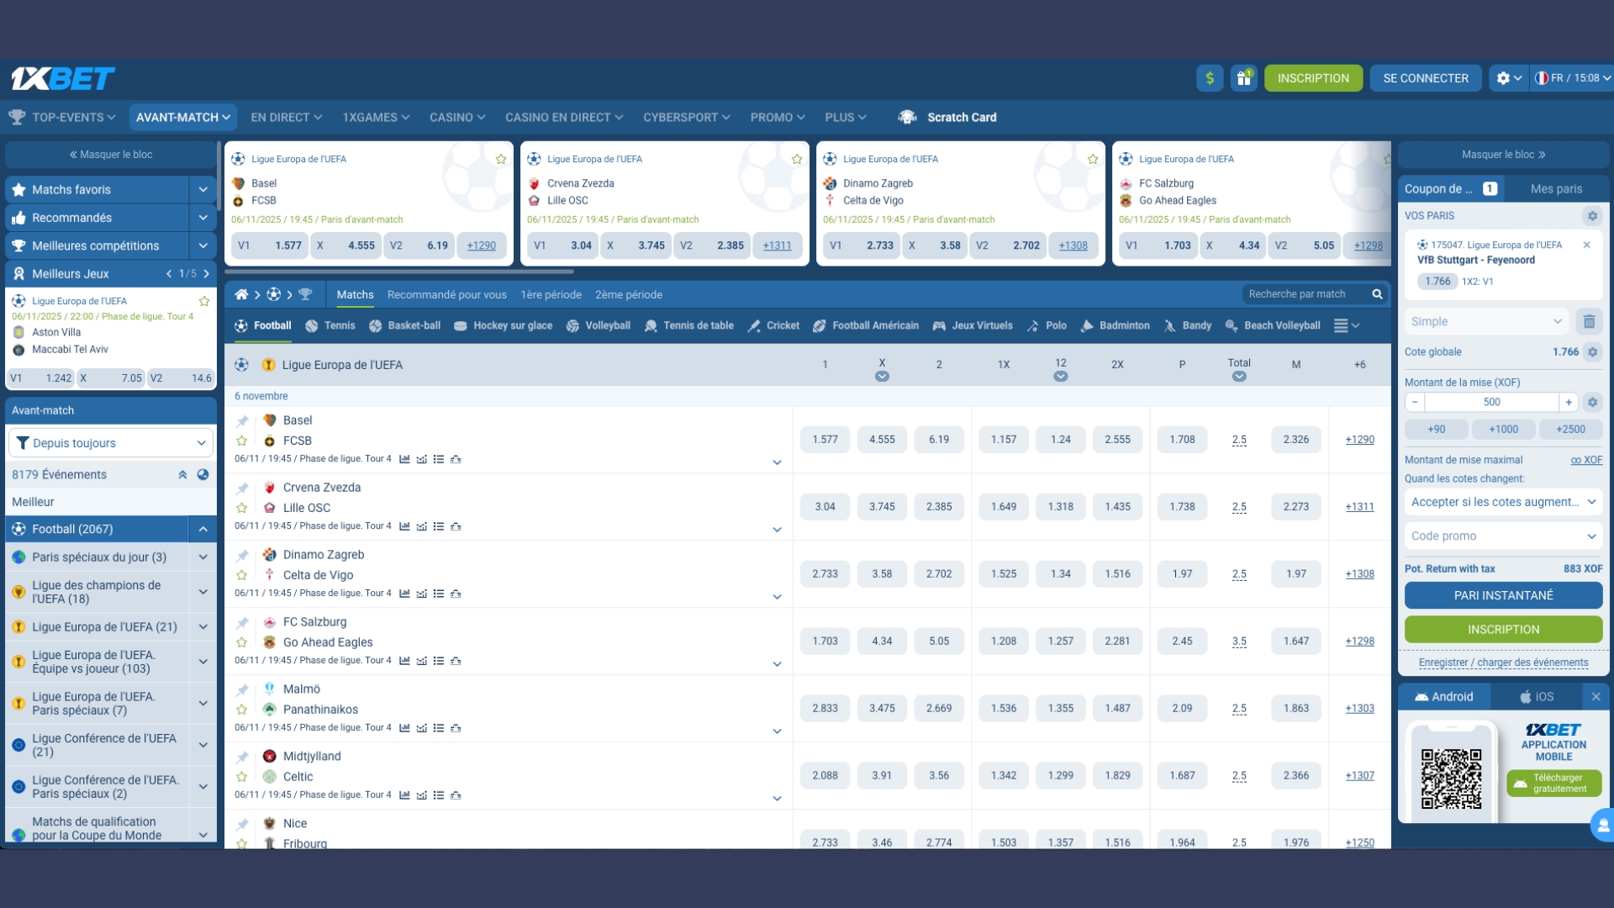Toggle favorite star on Aston Villa card
The height and width of the screenshot is (908, 1614).
click(203, 301)
